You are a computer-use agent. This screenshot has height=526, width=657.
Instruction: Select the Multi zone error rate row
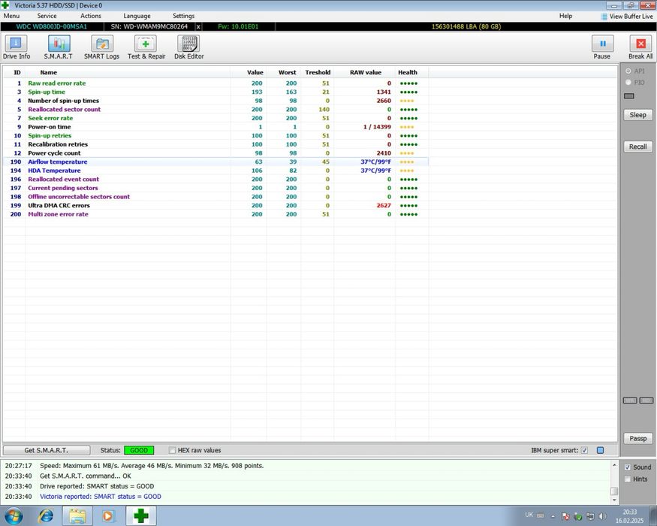click(215, 214)
